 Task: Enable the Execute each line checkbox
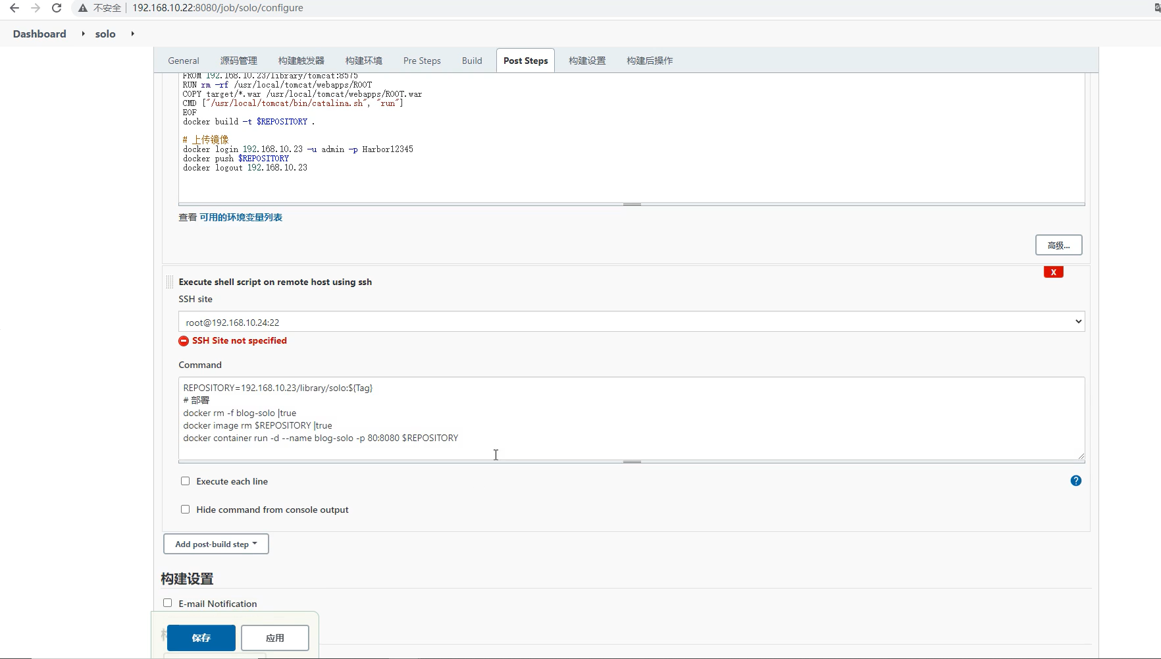pyautogui.click(x=186, y=481)
